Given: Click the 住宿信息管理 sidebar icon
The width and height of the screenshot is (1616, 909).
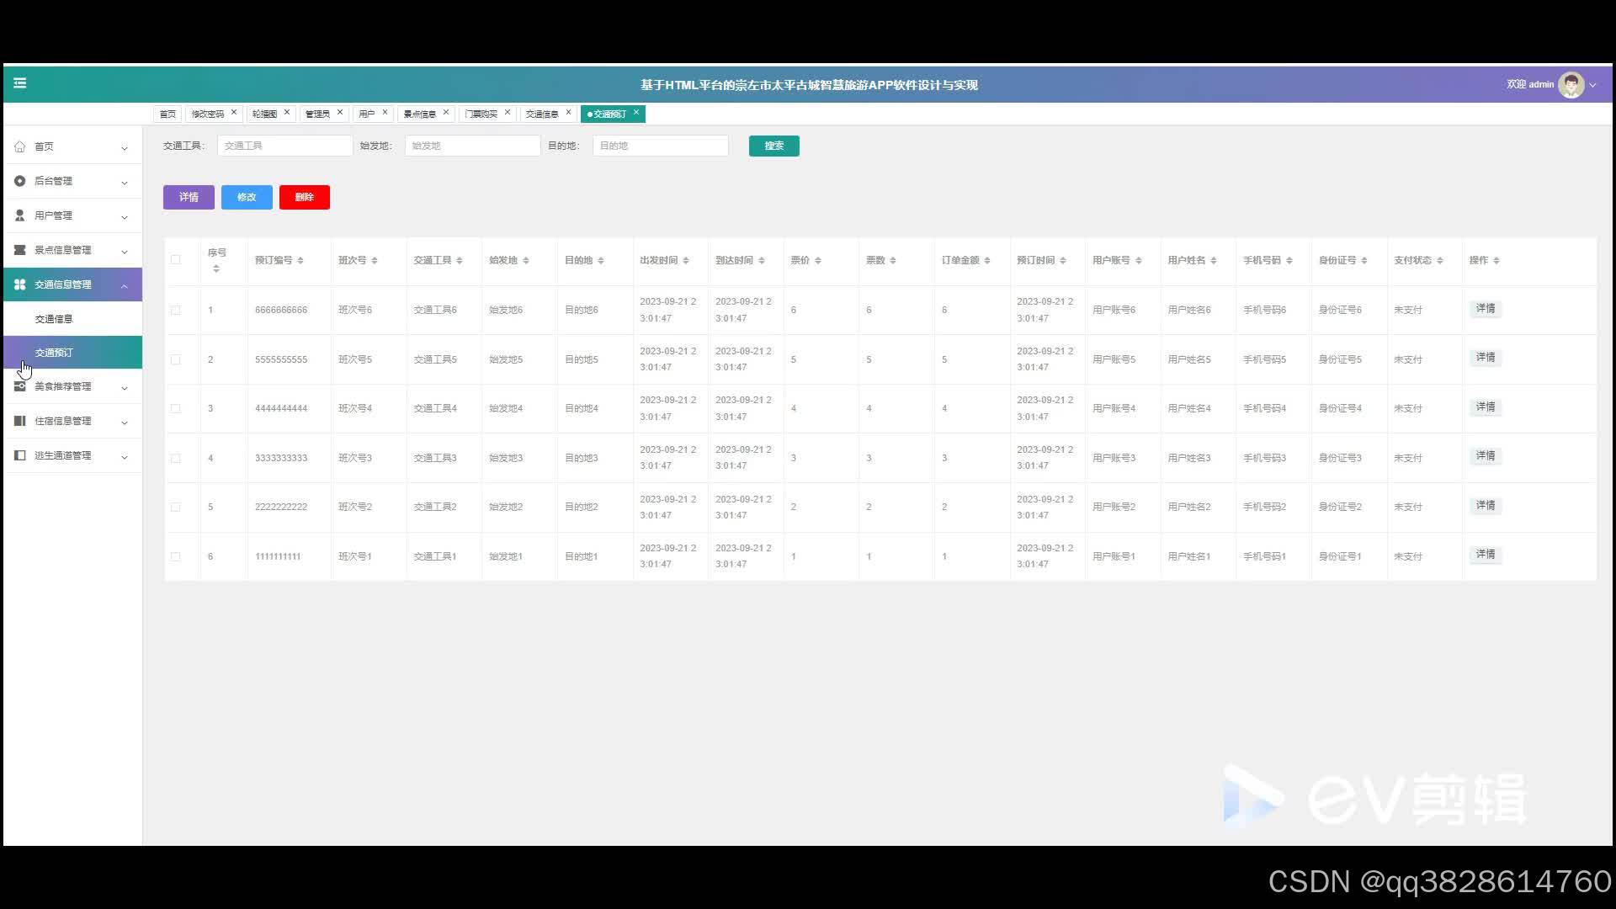Looking at the screenshot, I should (20, 421).
